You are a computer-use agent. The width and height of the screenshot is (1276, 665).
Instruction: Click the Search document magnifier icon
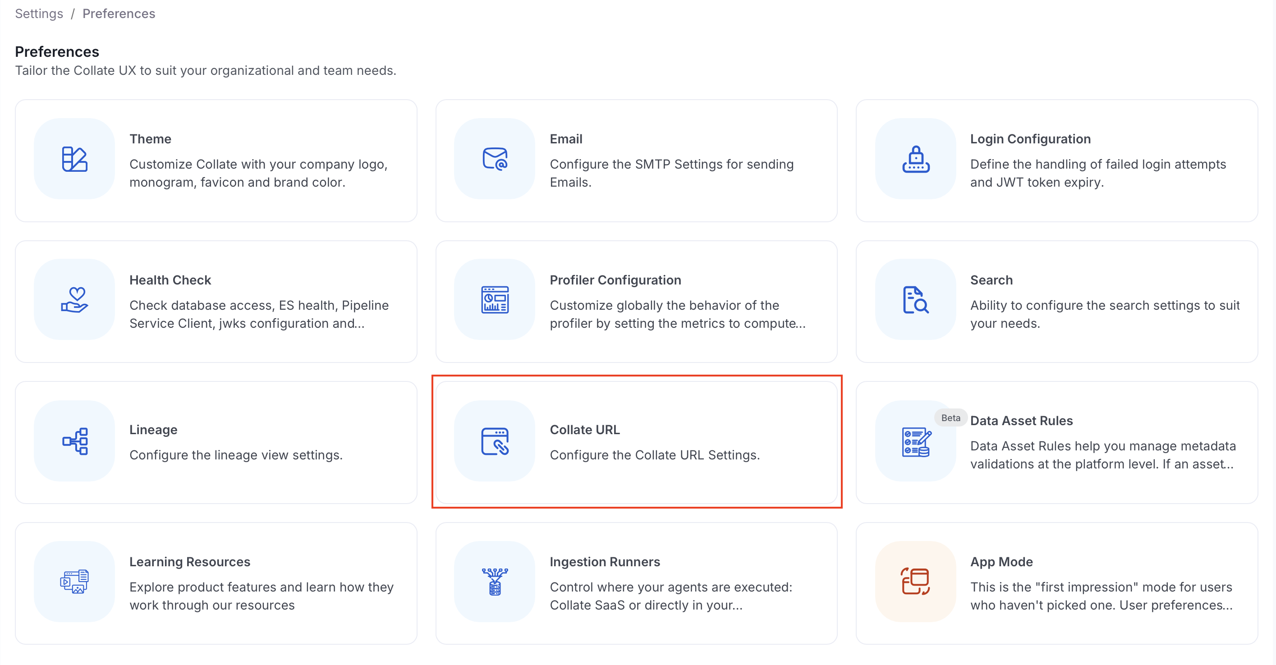point(915,299)
